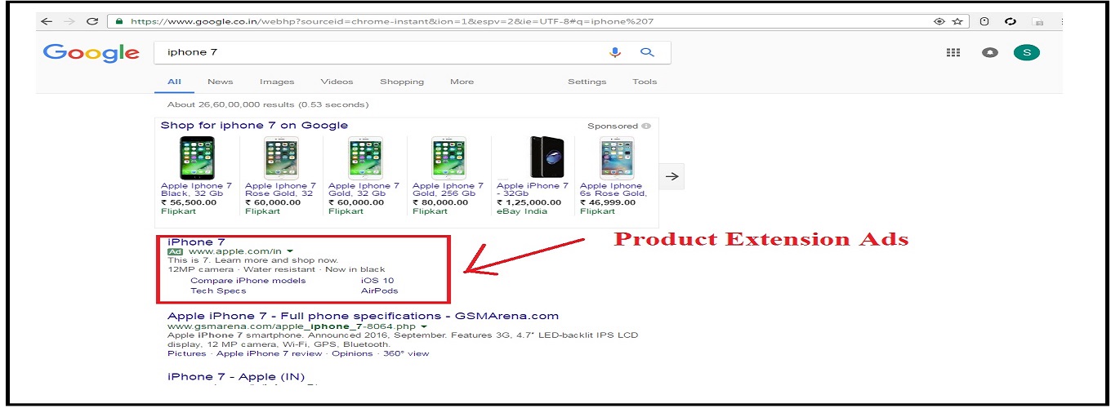Screen dimensions: 1111x408
Task: Open the GSMArena Pictures sublink
Action: 187,353
